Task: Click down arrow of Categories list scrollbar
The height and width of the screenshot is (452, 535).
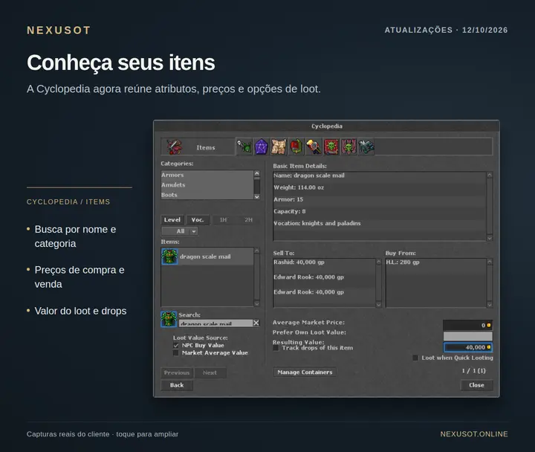Action: click(257, 197)
